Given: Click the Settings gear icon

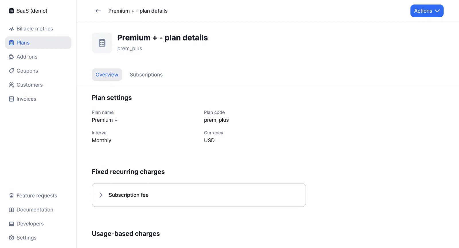Looking at the screenshot, I should point(11,238).
